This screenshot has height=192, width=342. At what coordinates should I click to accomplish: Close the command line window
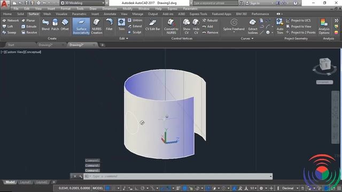click(x=75, y=177)
